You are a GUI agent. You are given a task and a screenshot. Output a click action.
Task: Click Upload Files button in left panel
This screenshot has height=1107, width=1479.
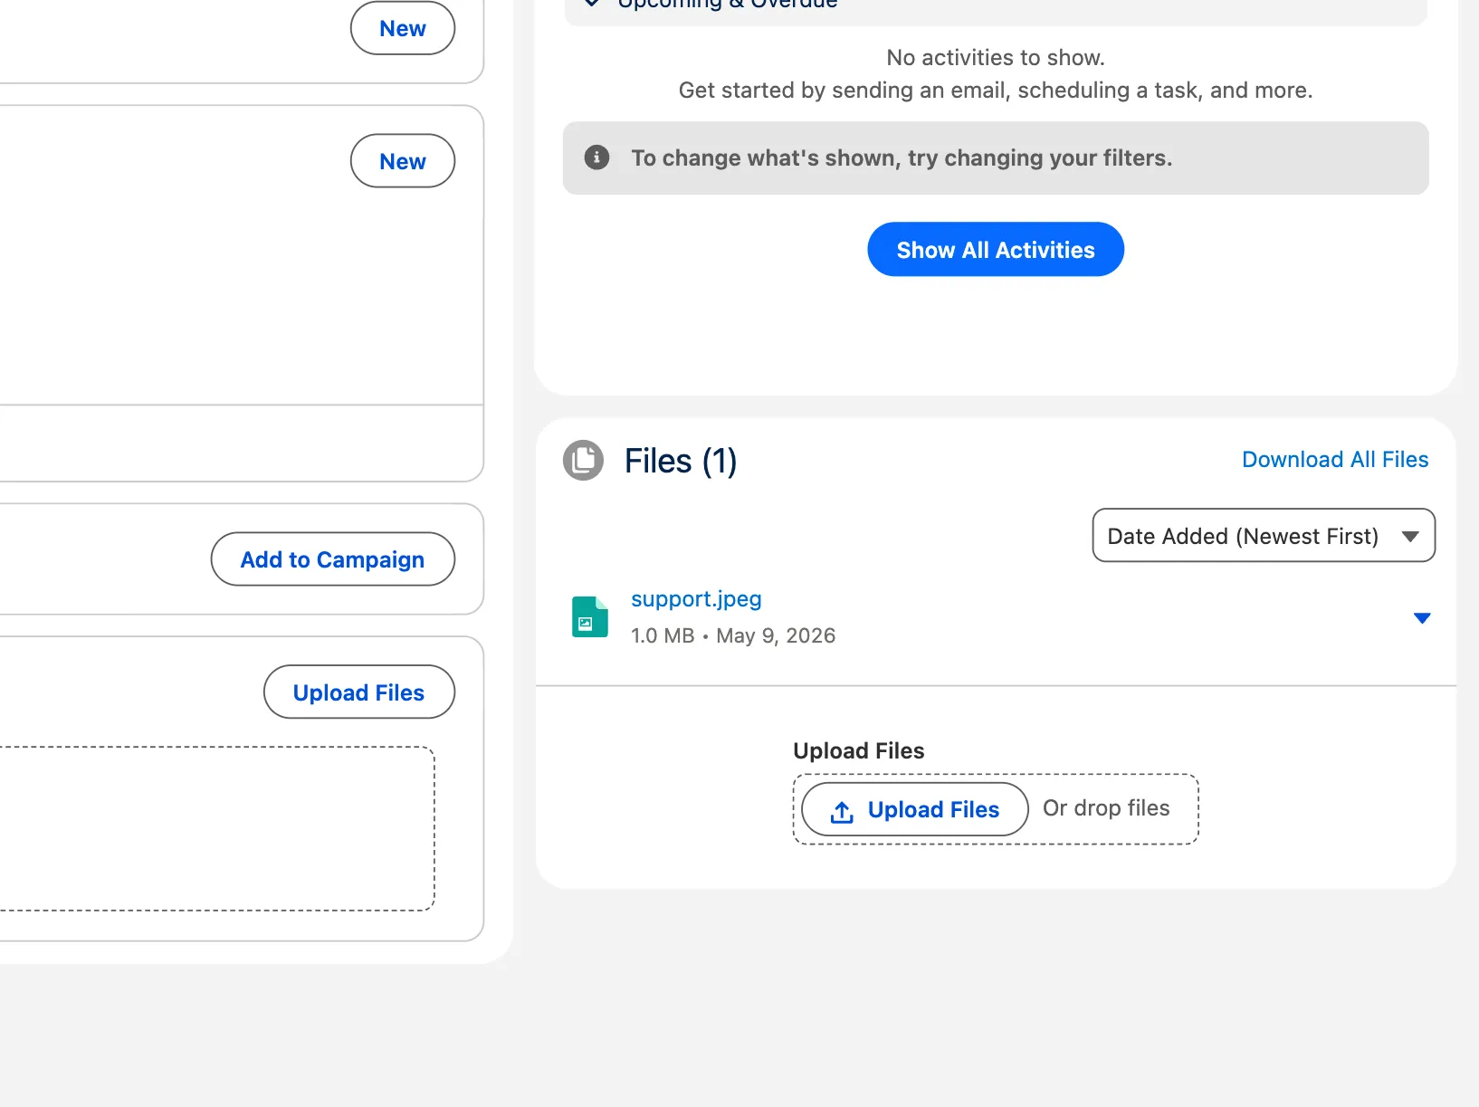coord(359,692)
